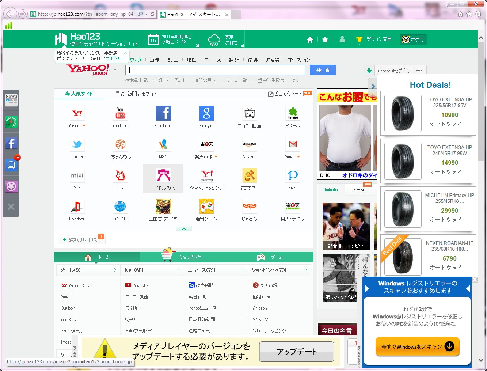Open the Ameba (アメーバ) site icon
This screenshot has width=487, height=371.
[x=293, y=113]
